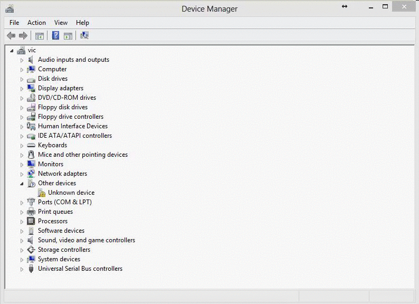Click the Print queues printer icon
419x304 pixels.
[x=31, y=212]
